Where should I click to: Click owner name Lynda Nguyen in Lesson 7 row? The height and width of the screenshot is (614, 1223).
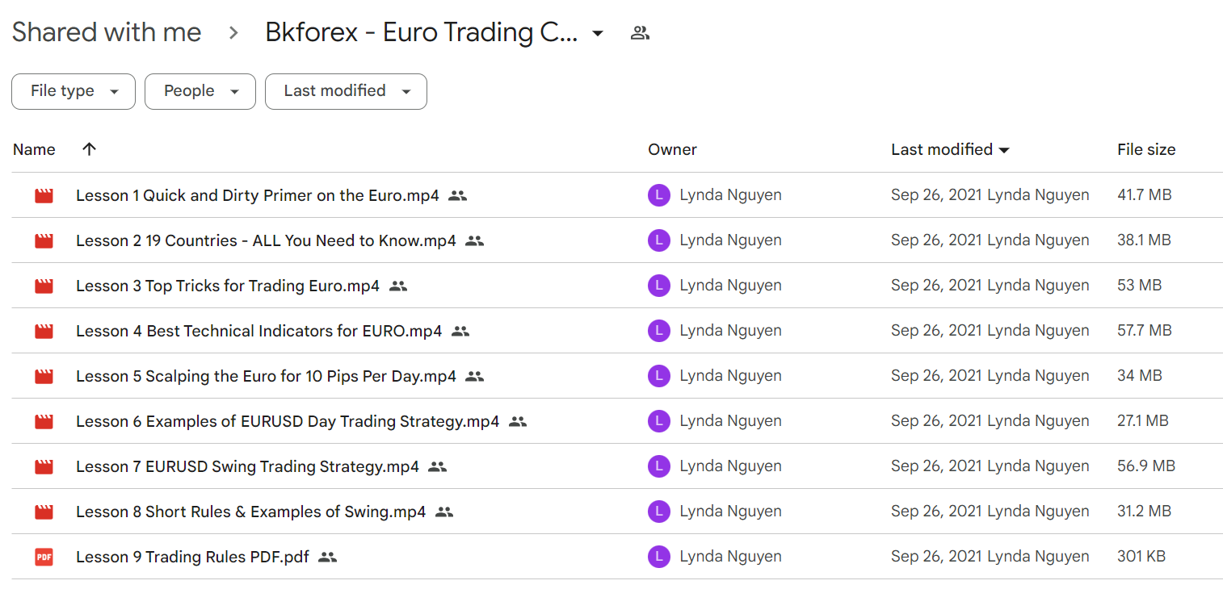pyautogui.click(x=730, y=466)
